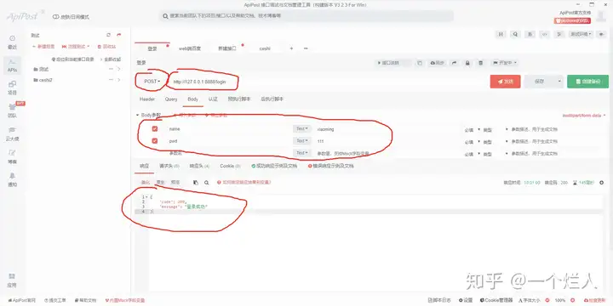The height and width of the screenshot is (306, 613).
Task: Click the request URL input field
Action: tap(328, 82)
